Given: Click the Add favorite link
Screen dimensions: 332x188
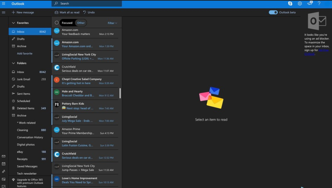Looking at the screenshot, I should coord(25,53).
